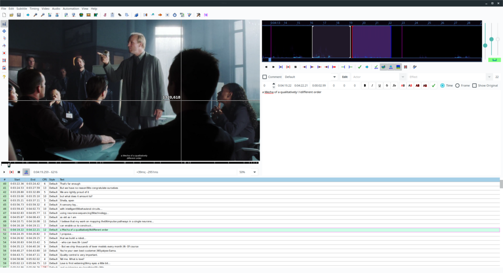
Task: Select row 'Quality control is very important.'
Action: (x=250, y=255)
